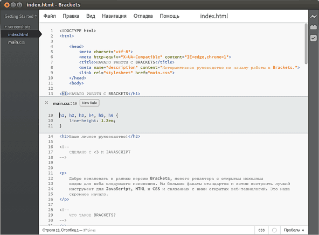Click the New Rule button
Image resolution: width=319 pixels, height=235 pixels.
[x=89, y=103]
